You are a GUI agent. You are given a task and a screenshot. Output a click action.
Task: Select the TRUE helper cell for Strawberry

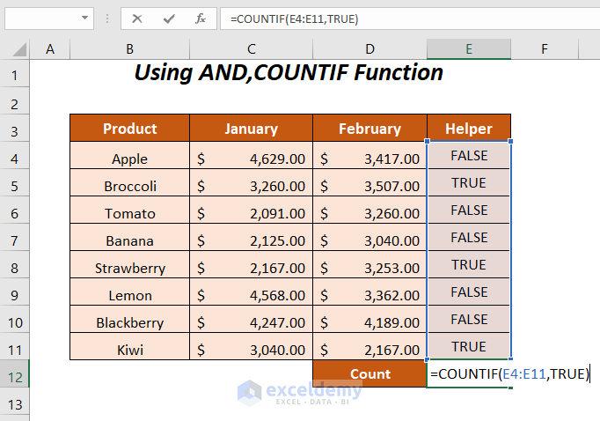469,264
